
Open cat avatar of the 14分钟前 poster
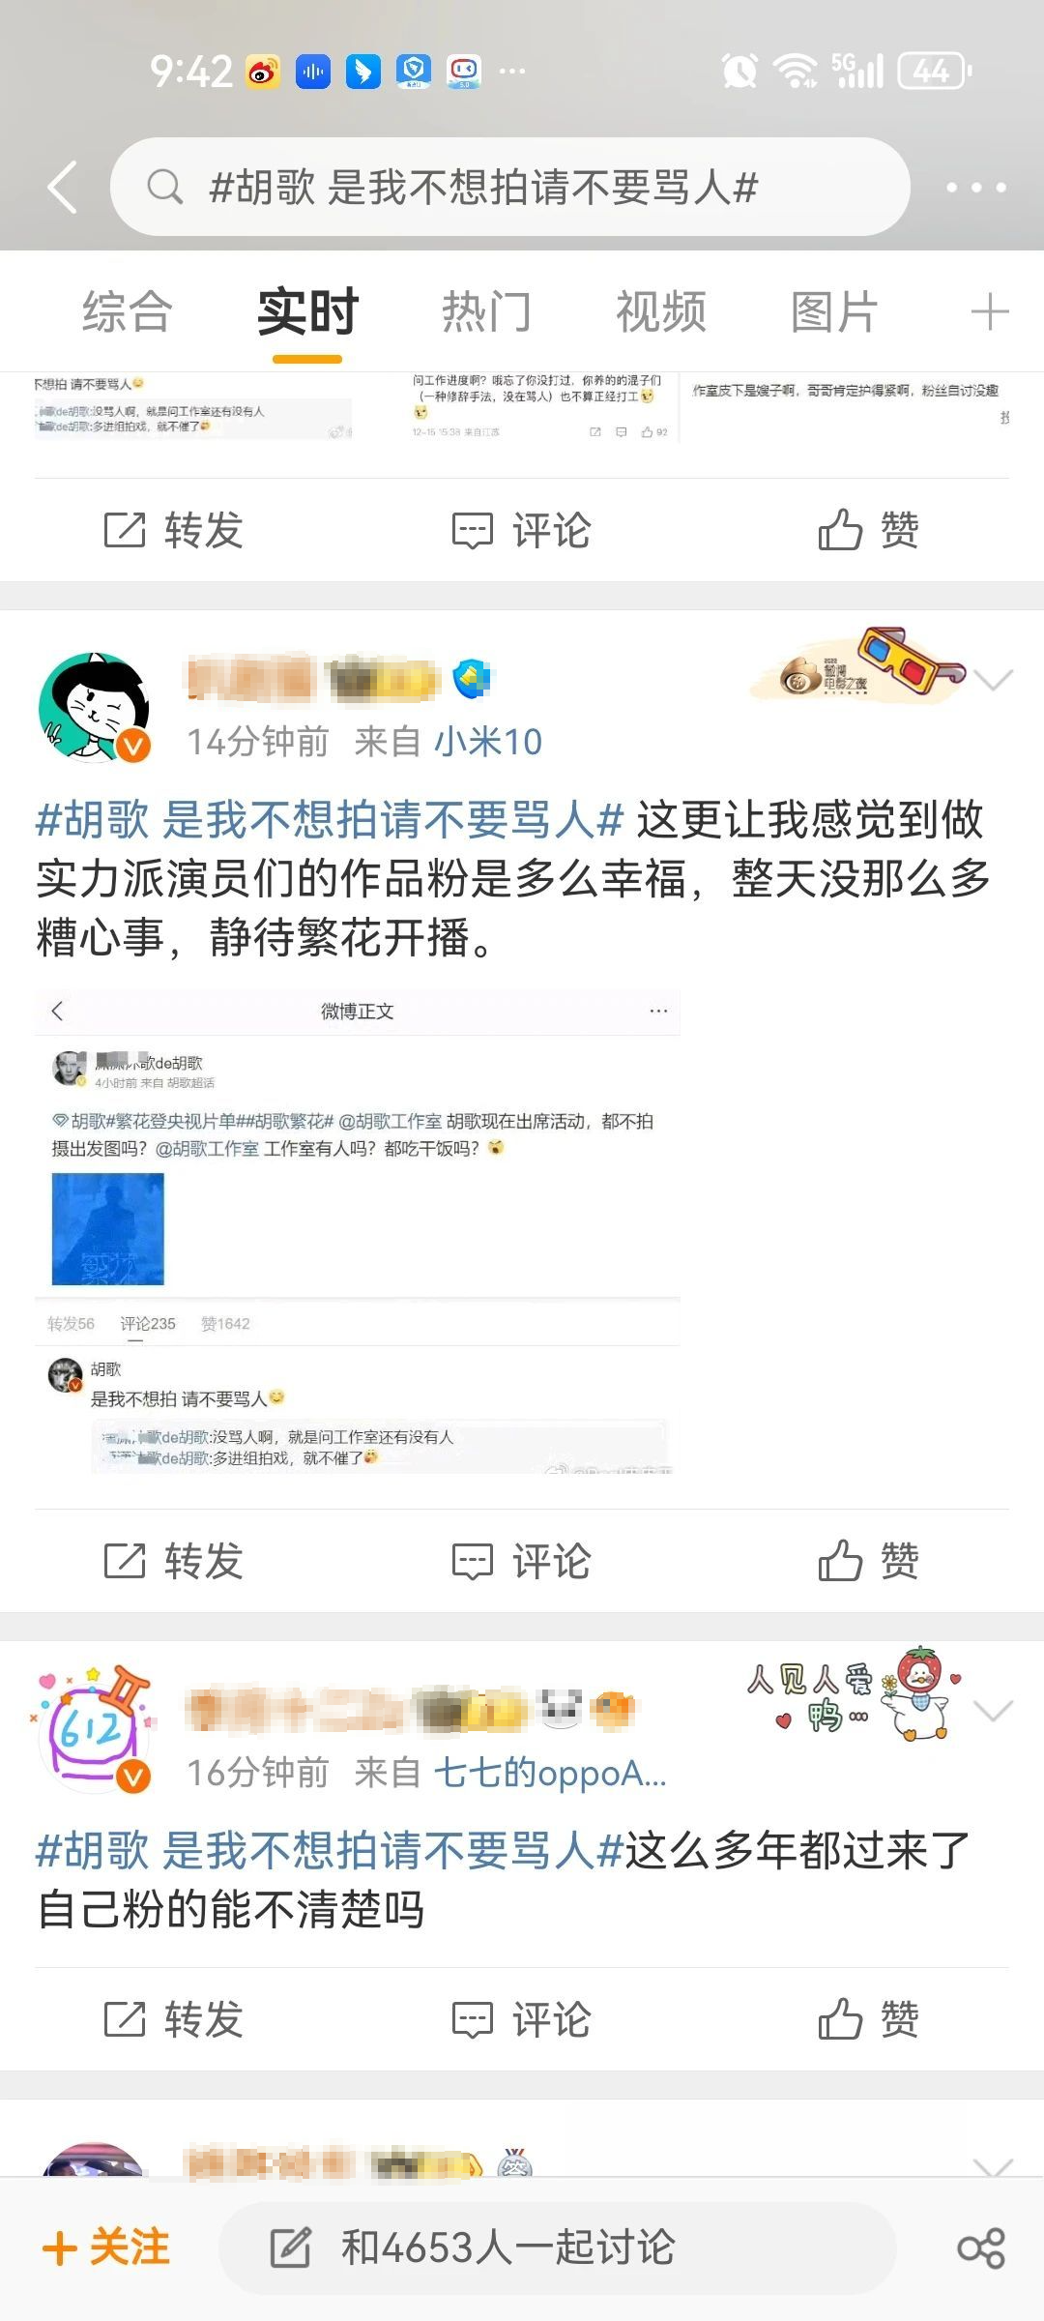coord(94,707)
